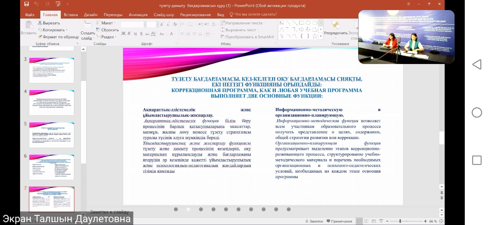Click the Примечания comments button
Screen dimensions: 489x225
(339, 221)
